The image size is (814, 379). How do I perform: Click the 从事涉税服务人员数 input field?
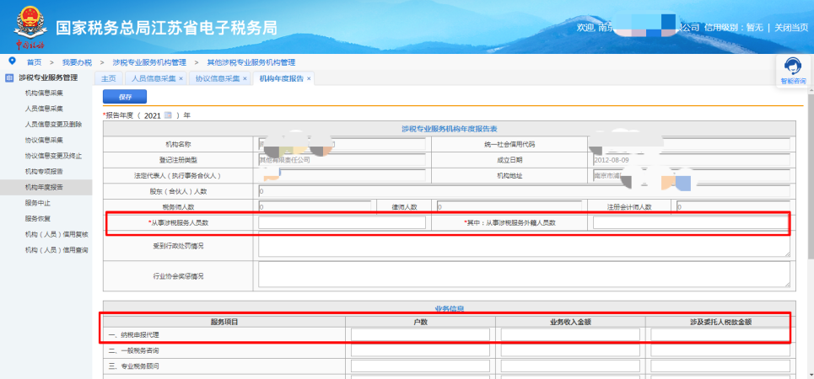click(342, 222)
